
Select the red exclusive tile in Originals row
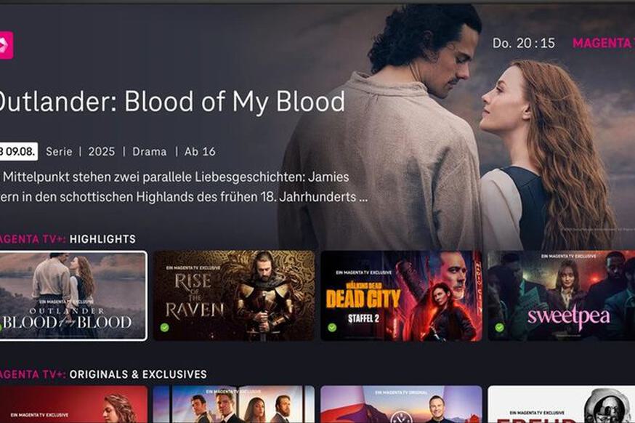(73, 404)
